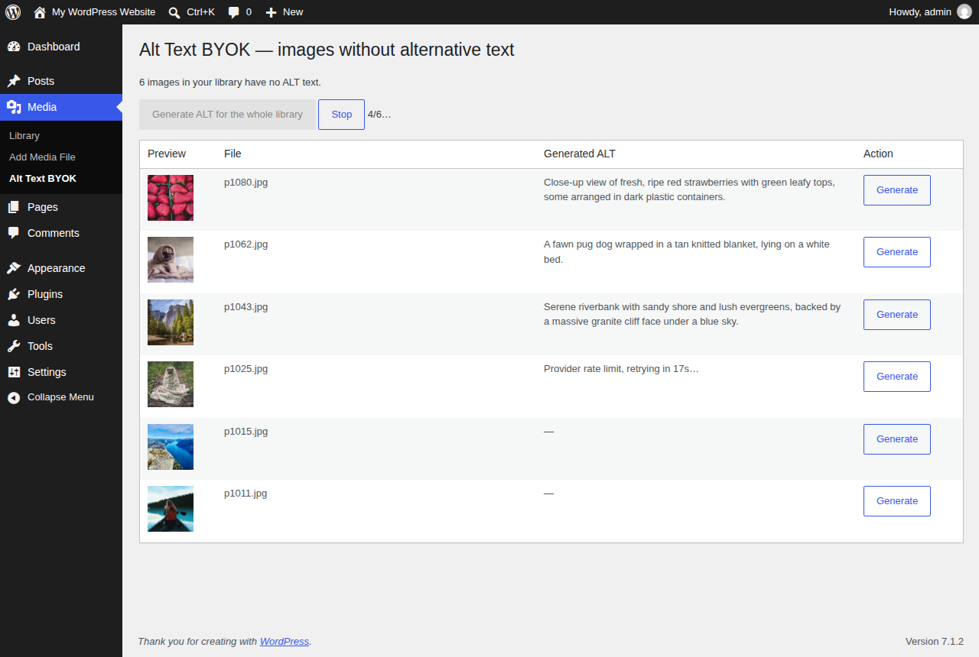Open the Howdy, admin account menu
979x657 pixels.
point(930,12)
